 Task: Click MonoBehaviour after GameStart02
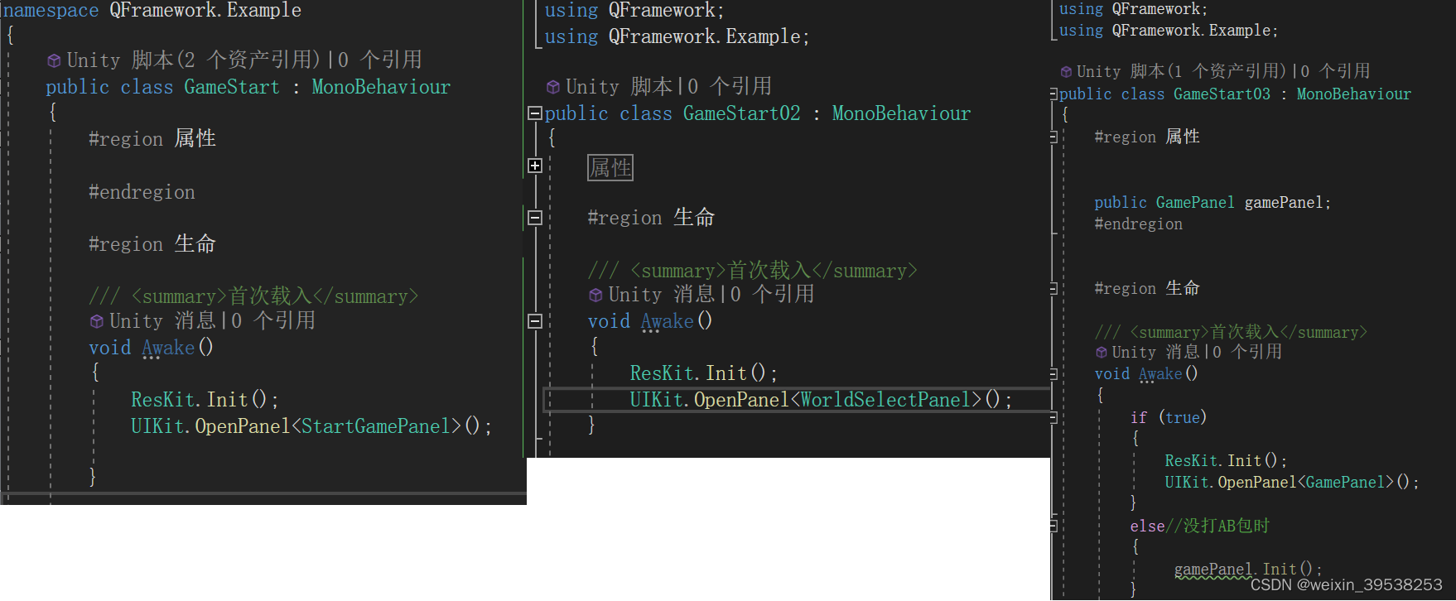pos(901,113)
